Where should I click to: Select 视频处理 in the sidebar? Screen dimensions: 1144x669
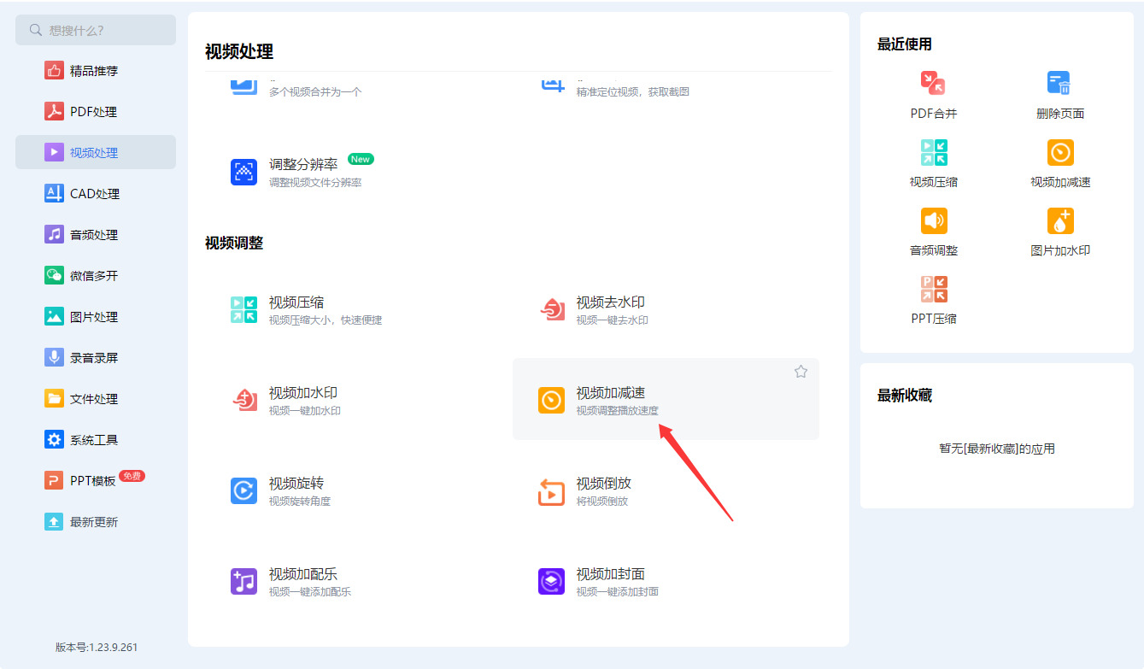click(x=96, y=152)
